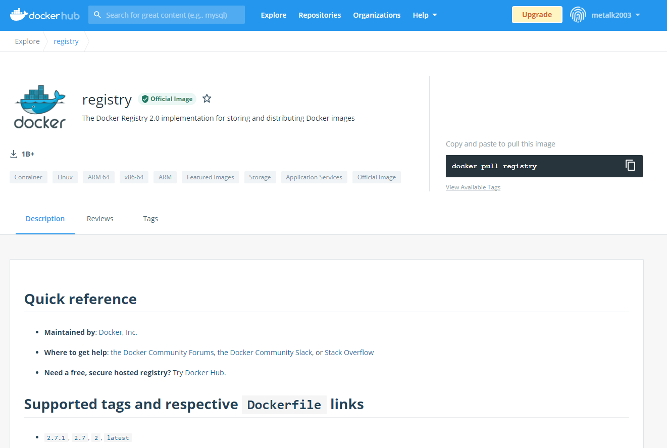Copy the docker pull registry command
Image resolution: width=667 pixels, height=448 pixels.
pos(630,165)
